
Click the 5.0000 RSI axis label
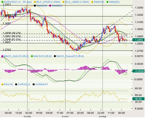[139, 109]
